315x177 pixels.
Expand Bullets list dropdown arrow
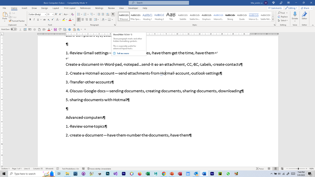point(81,14)
